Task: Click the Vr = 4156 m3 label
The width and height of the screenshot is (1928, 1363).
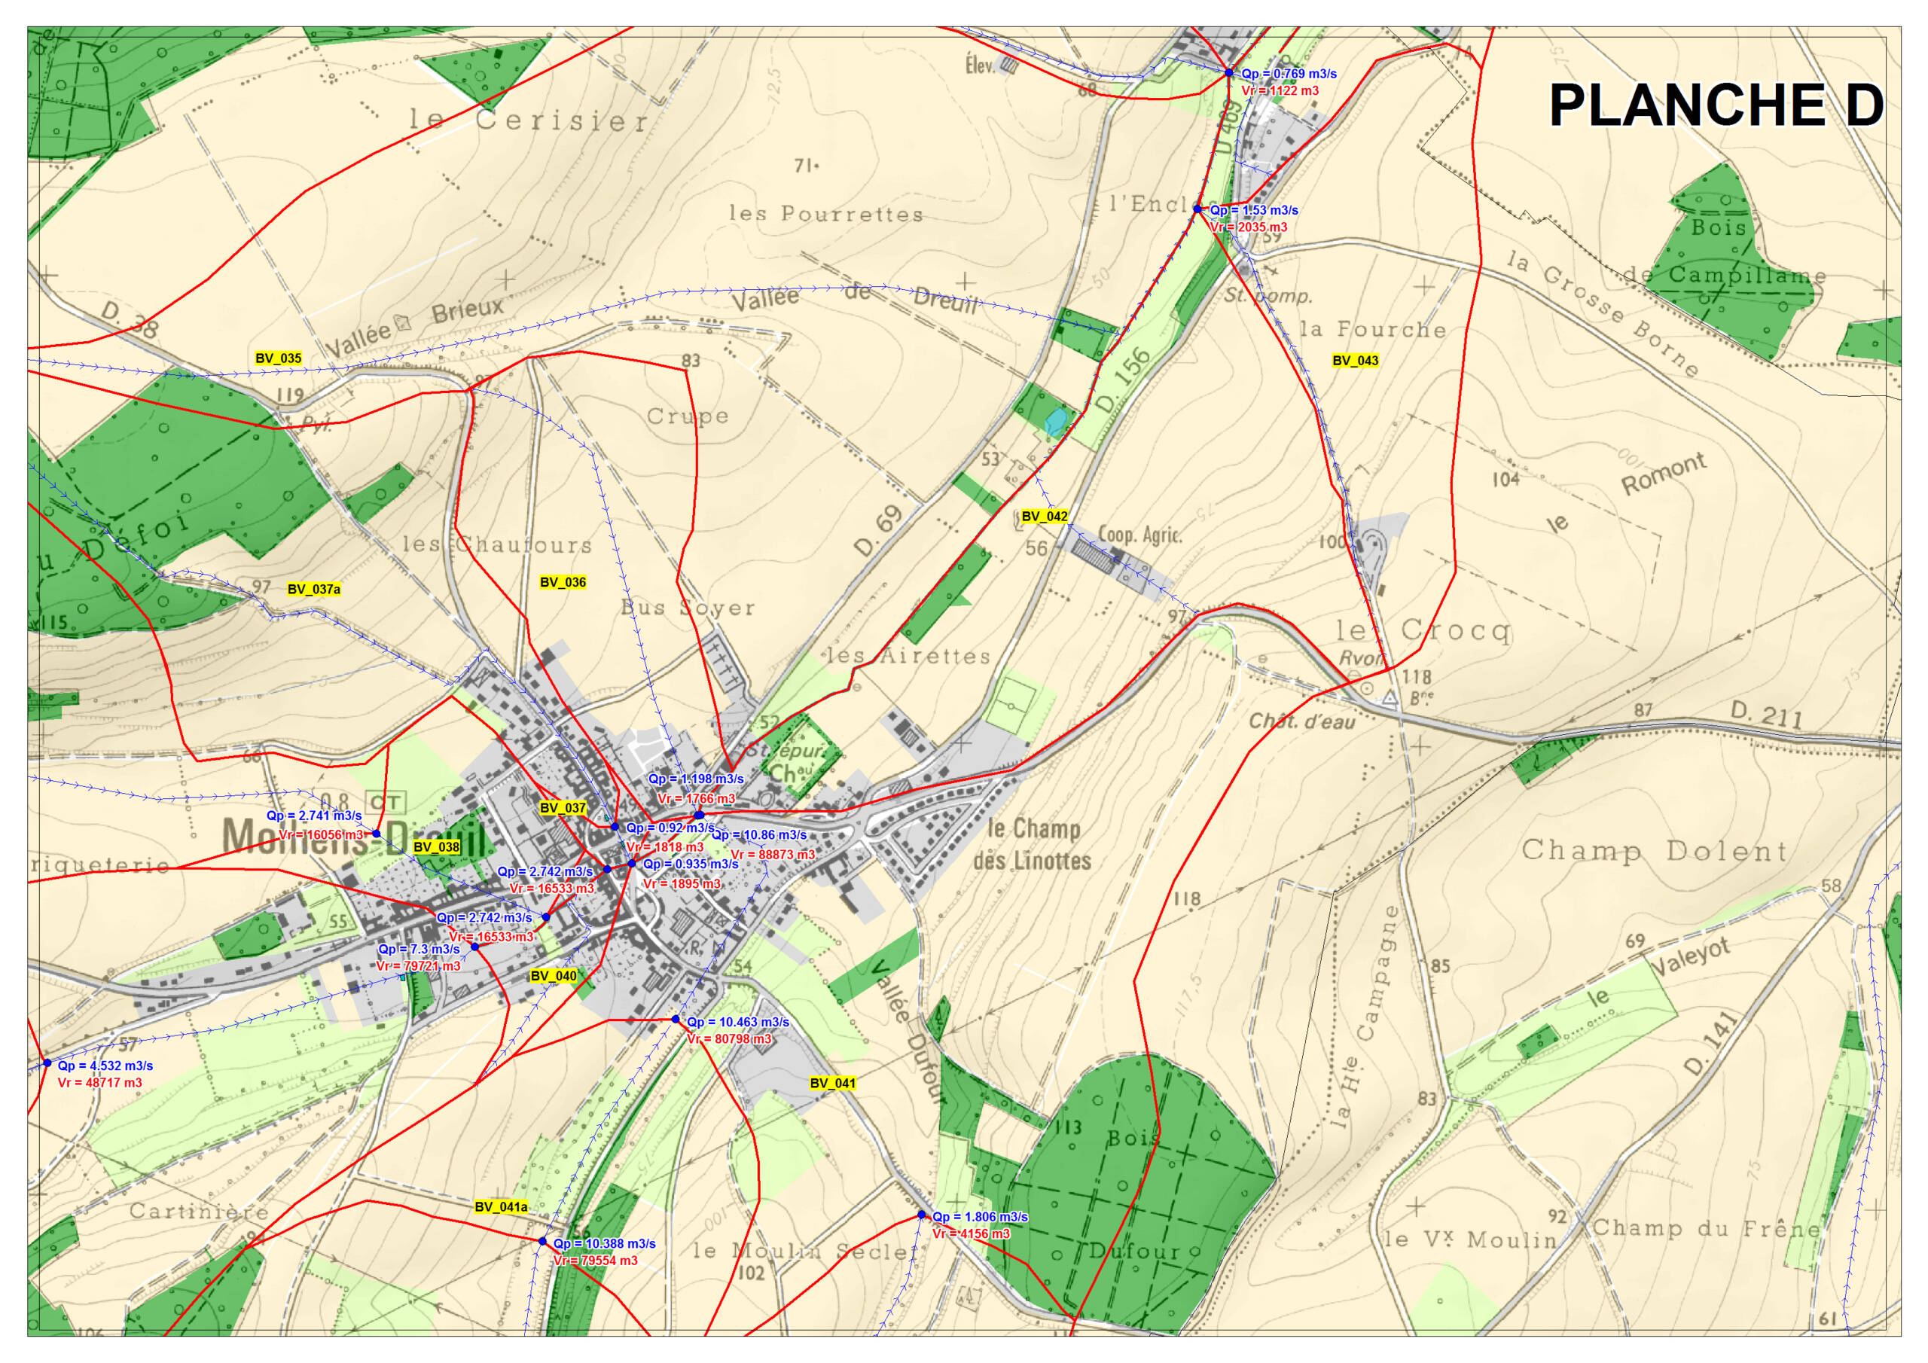Action: [972, 1234]
